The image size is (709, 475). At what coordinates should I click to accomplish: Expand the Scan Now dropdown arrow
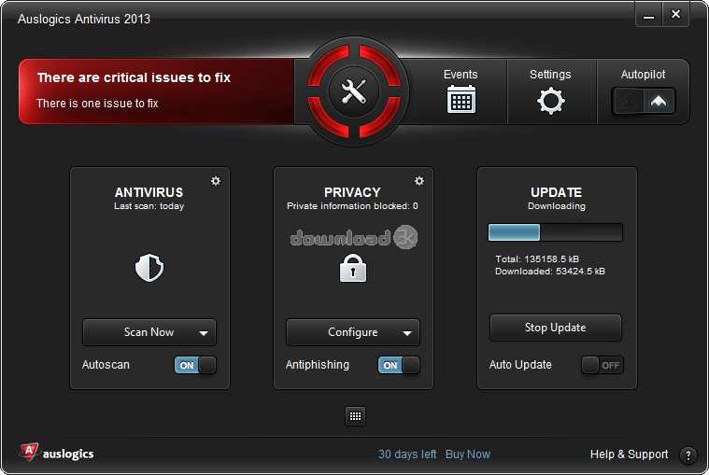pos(204,333)
